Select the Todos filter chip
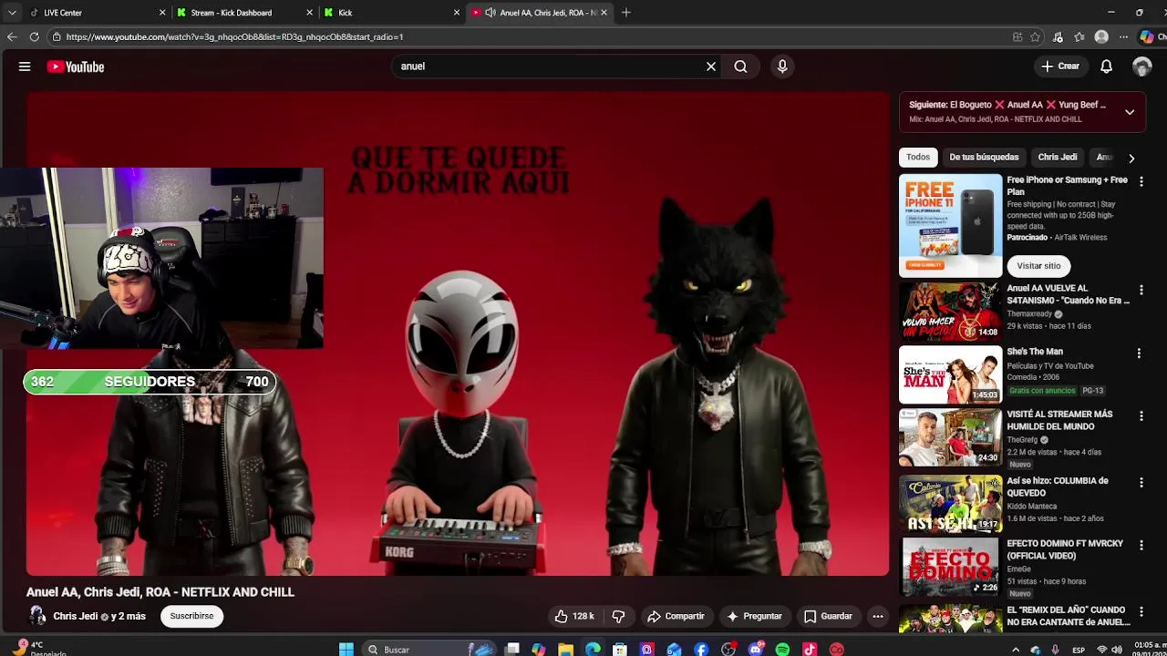 tap(918, 157)
